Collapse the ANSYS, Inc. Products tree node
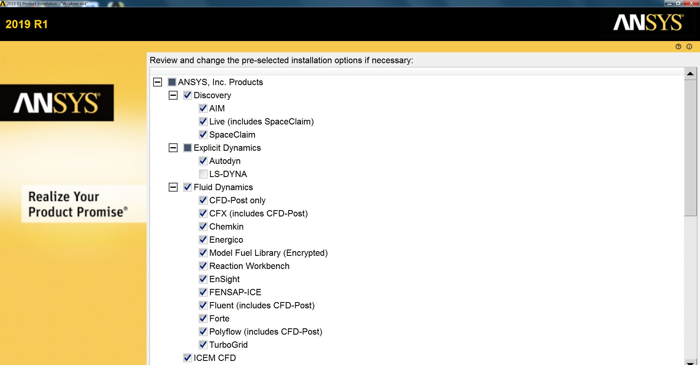 pyautogui.click(x=158, y=82)
